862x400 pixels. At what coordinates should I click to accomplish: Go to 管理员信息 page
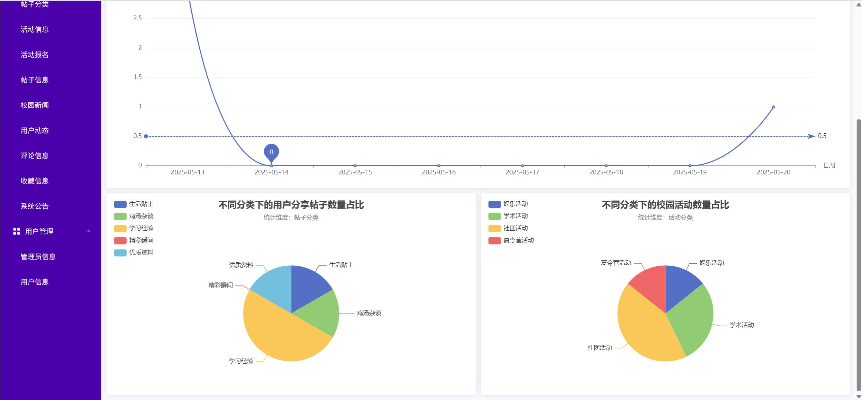[x=38, y=257]
